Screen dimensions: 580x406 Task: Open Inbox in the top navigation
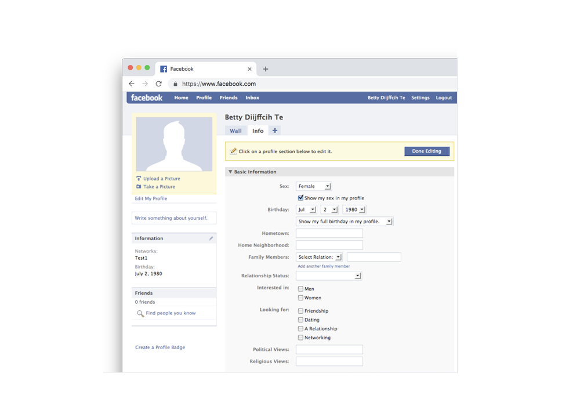pyautogui.click(x=252, y=97)
